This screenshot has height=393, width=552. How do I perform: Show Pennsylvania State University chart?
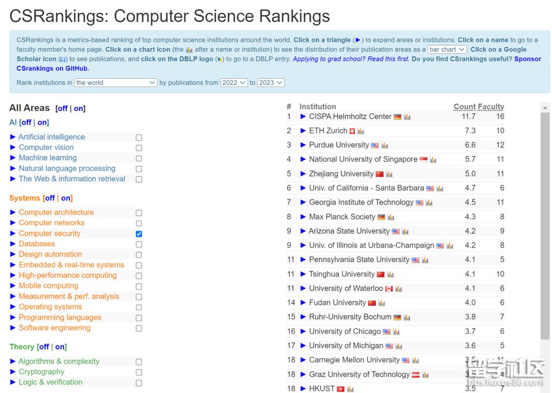coord(425,260)
